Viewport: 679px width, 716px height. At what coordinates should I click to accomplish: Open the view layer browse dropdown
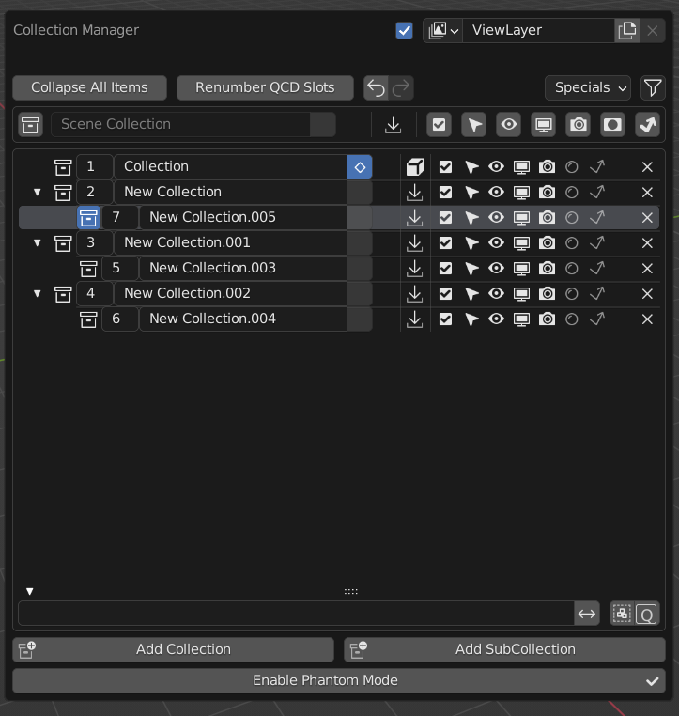(443, 31)
